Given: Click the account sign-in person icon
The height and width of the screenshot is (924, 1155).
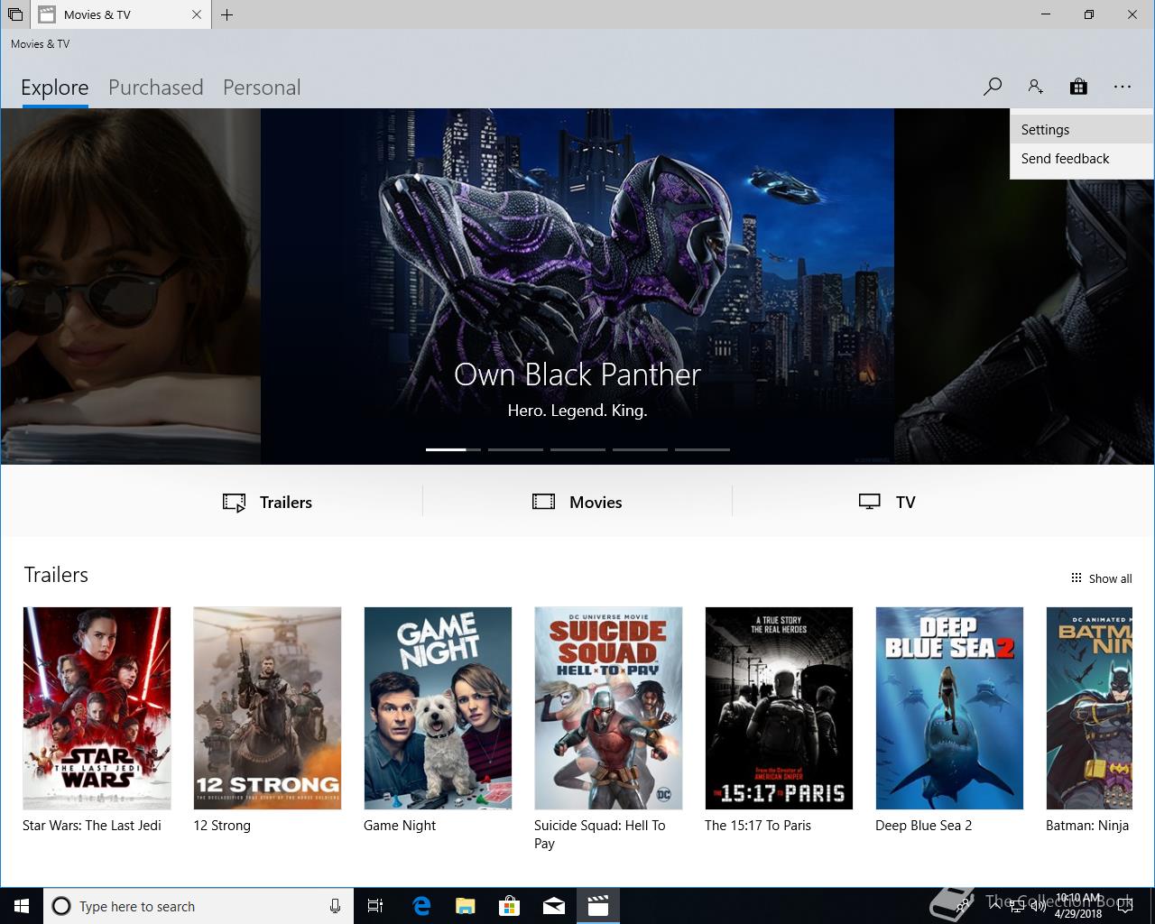Looking at the screenshot, I should pyautogui.click(x=1036, y=87).
